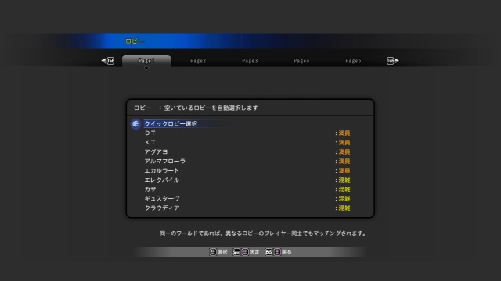The image size is (501, 281).
Task: Switch to the Page3 tab
Action: click(250, 61)
